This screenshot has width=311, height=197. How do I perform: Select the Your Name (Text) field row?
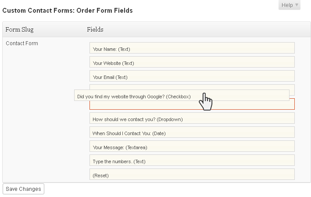tap(192, 48)
